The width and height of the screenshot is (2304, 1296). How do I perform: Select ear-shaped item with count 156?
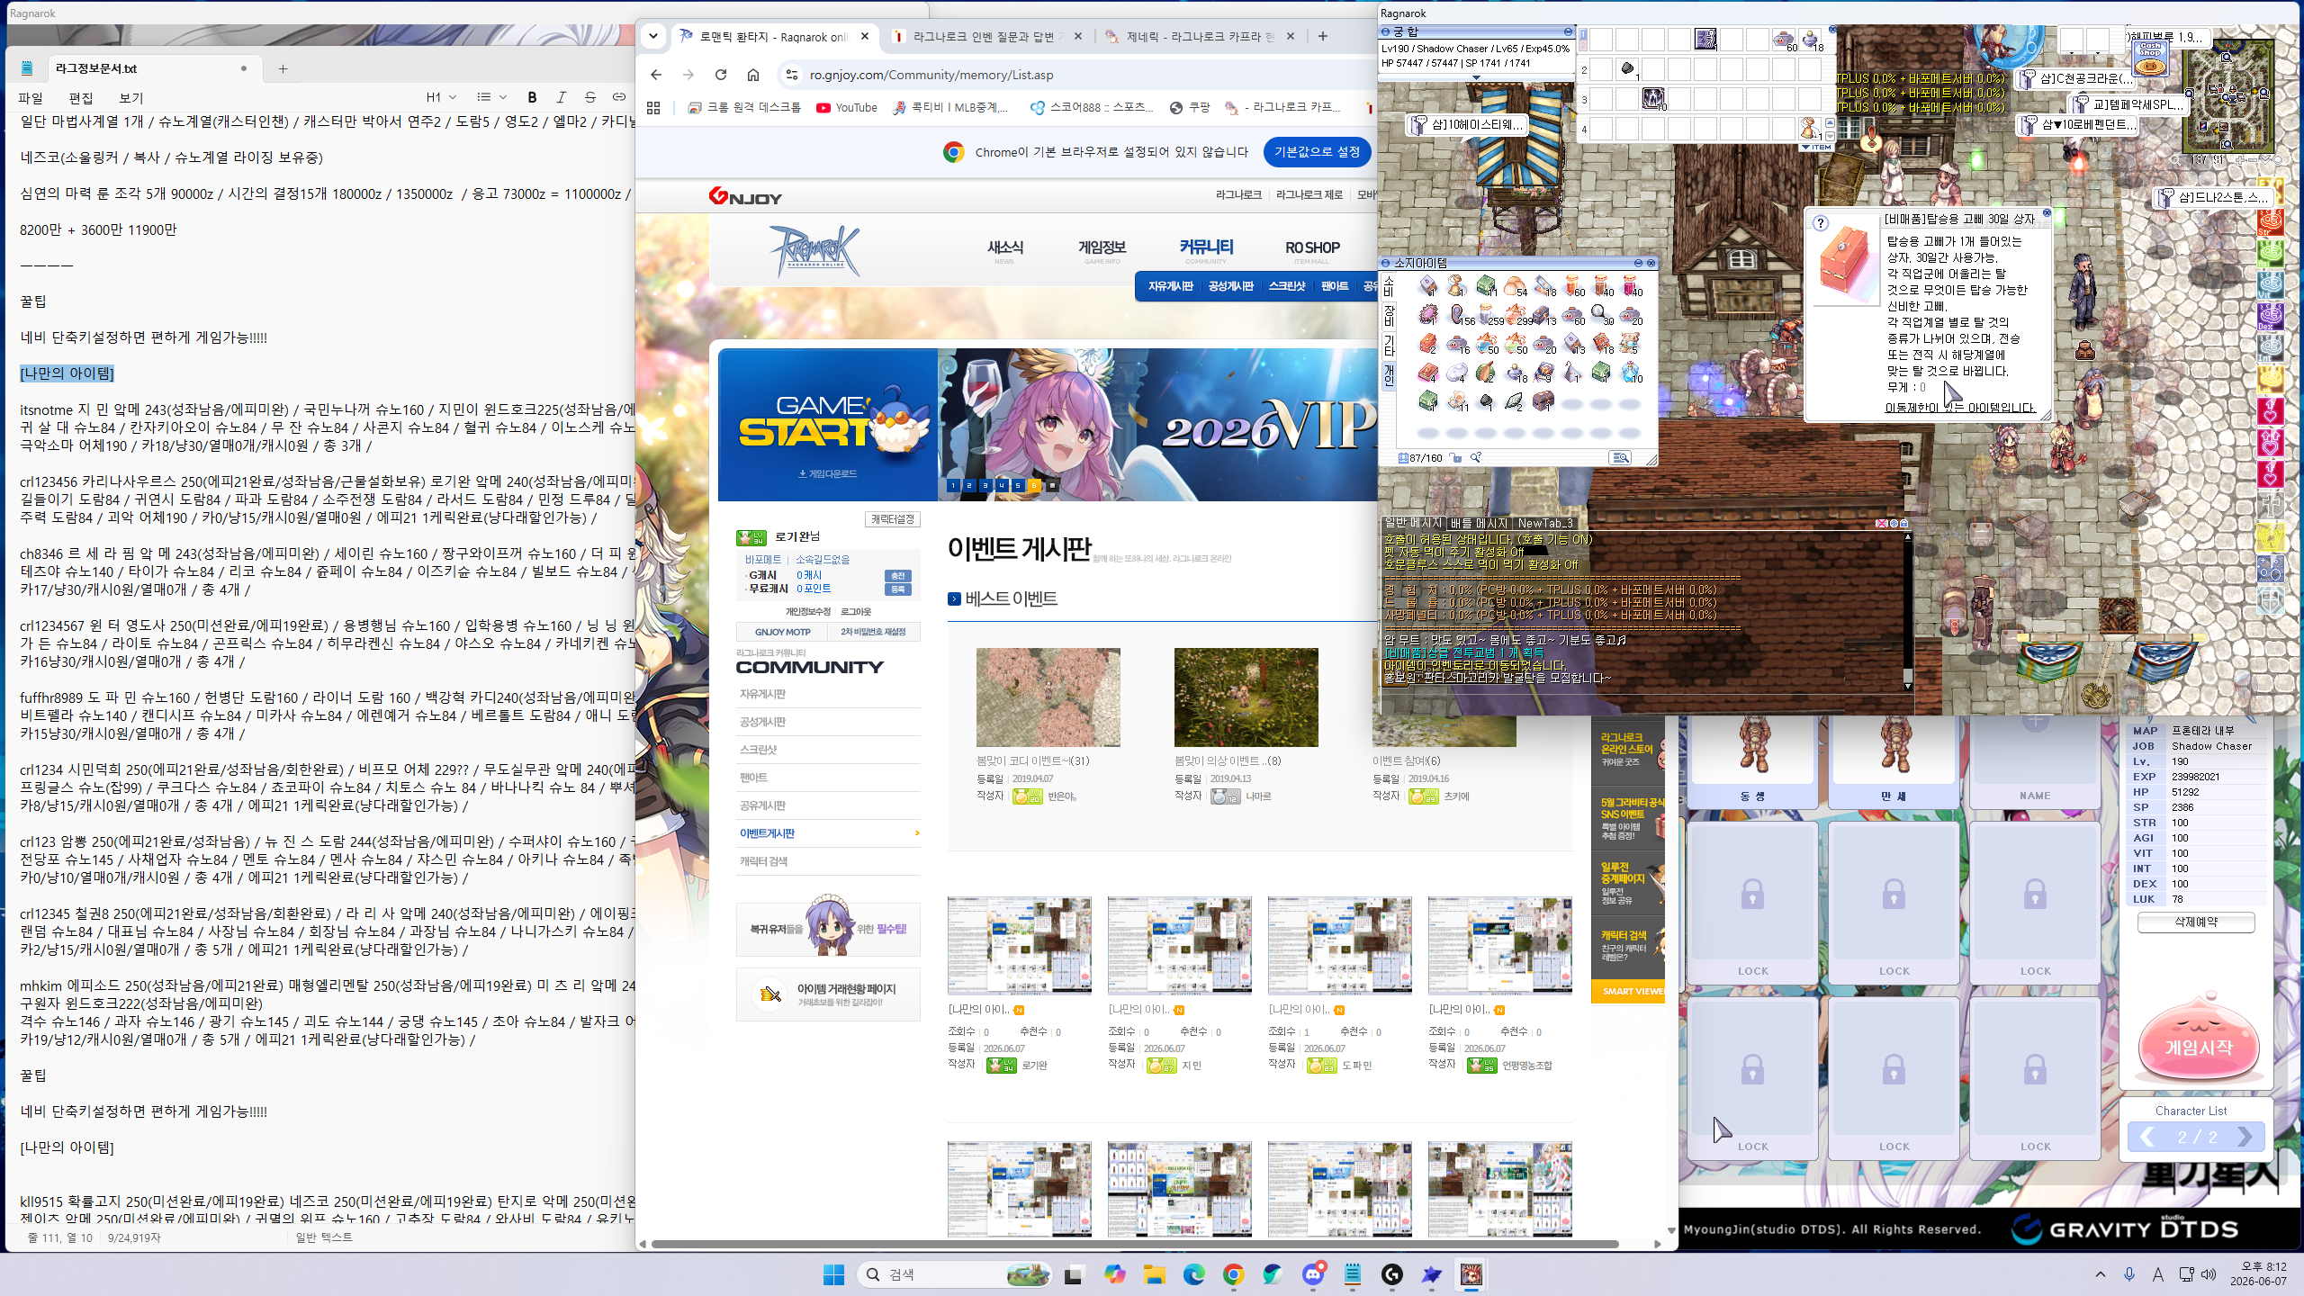pyautogui.click(x=1459, y=314)
